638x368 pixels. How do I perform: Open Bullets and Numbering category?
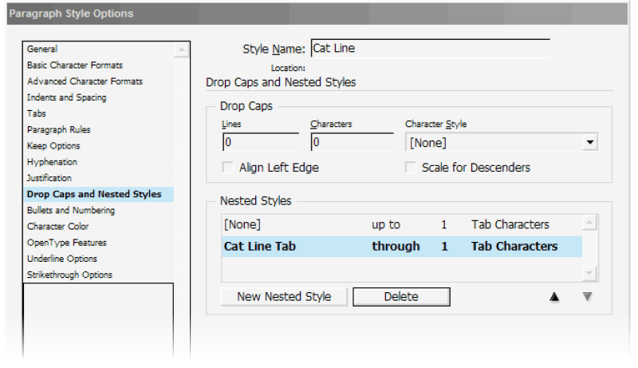pos(71,210)
